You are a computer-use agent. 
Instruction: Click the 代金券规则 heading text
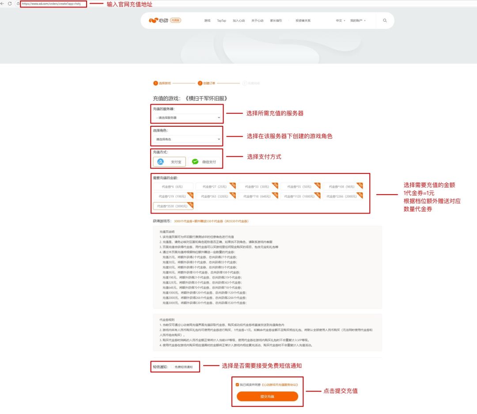167,320
